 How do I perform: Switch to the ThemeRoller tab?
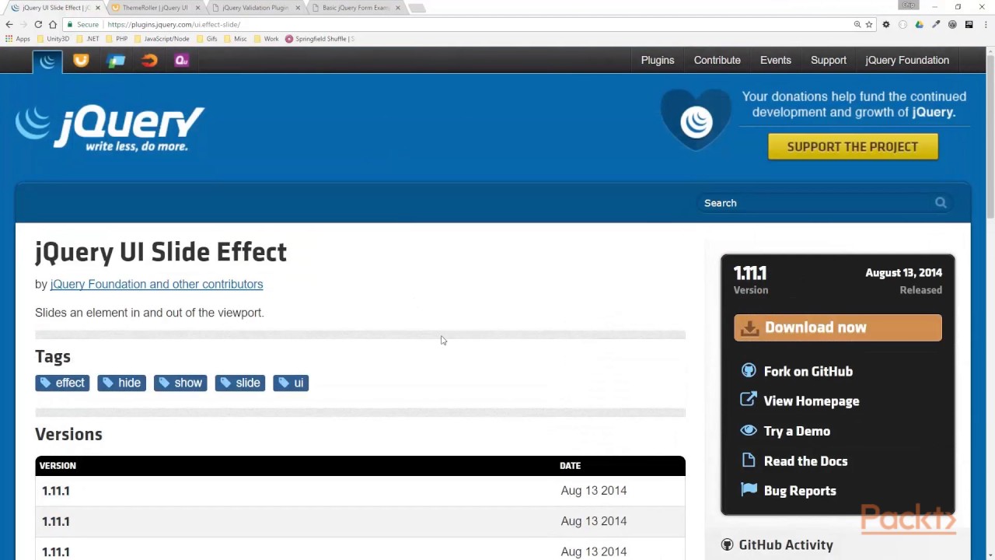click(155, 8)
